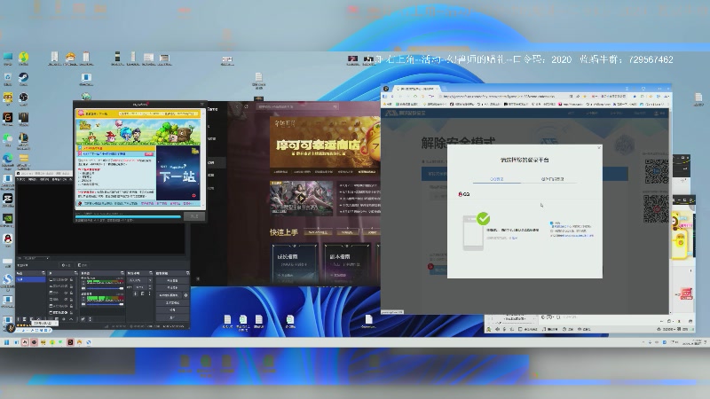Toggle visibility eye of third OBS source
The height and width of the screenshot is (399, 710).
[66, 293]
